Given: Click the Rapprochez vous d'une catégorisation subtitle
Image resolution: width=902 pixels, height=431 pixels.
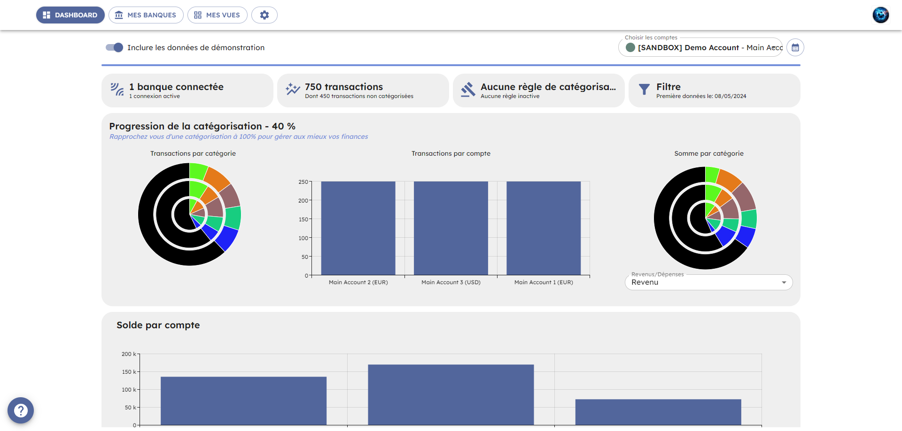Looking at the screenshot, I should [239, 136].
